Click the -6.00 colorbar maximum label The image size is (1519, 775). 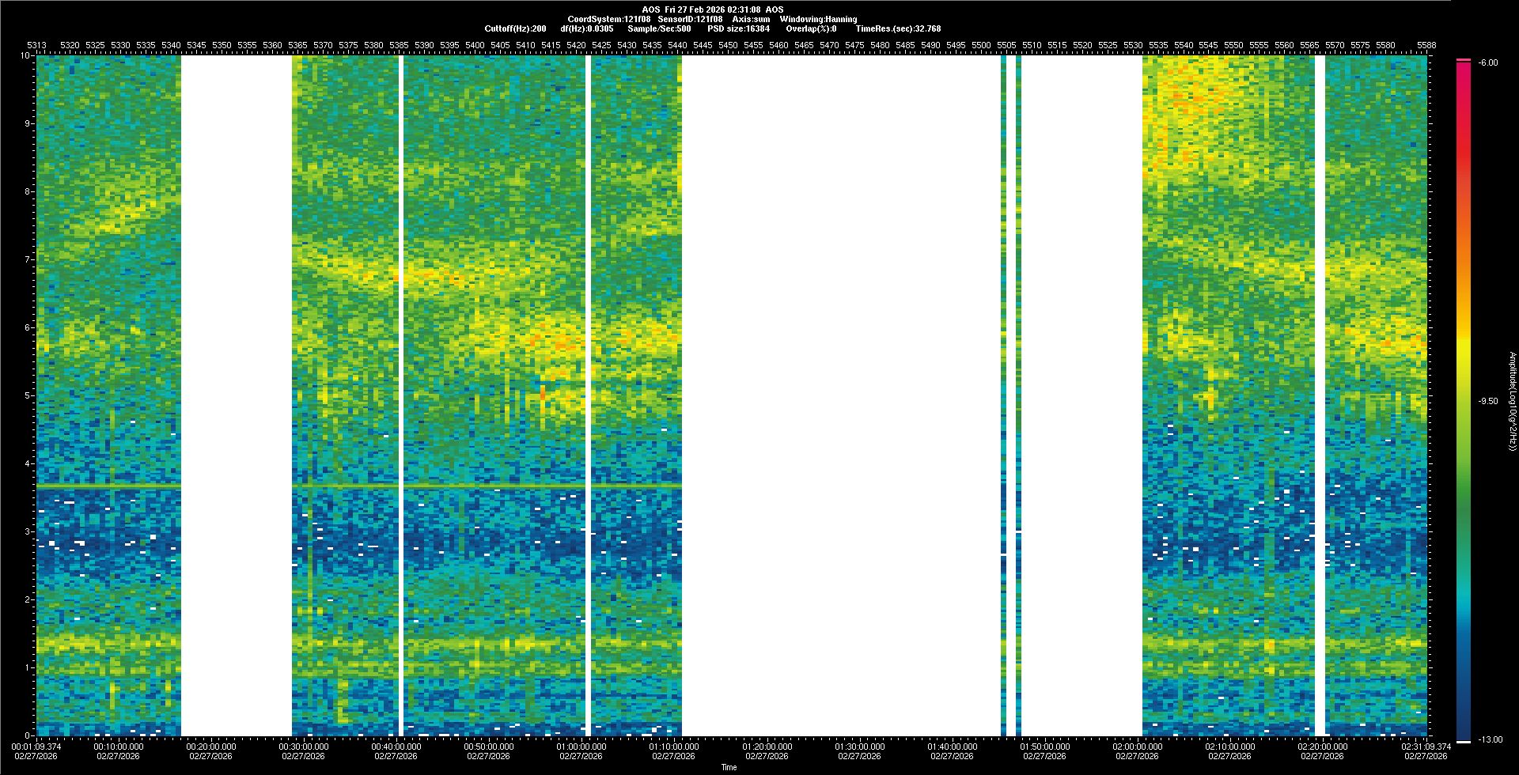[x=1488, y=62]
